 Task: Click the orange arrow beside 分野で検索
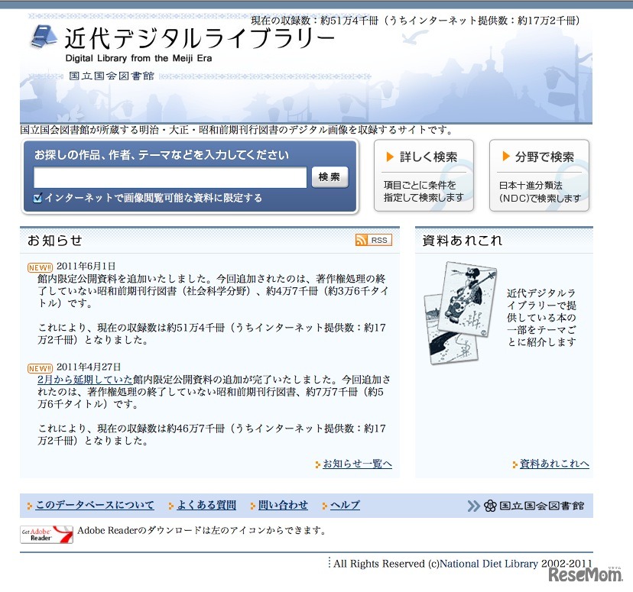pyautogui.click(x=506, y=156)
